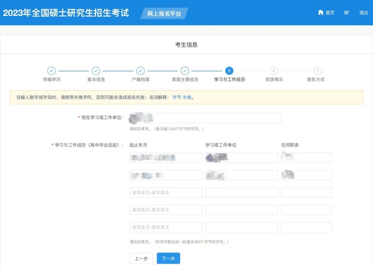Focus third row 任何职务 field
This screenshot has width=373, height=268.
point(307,192)
